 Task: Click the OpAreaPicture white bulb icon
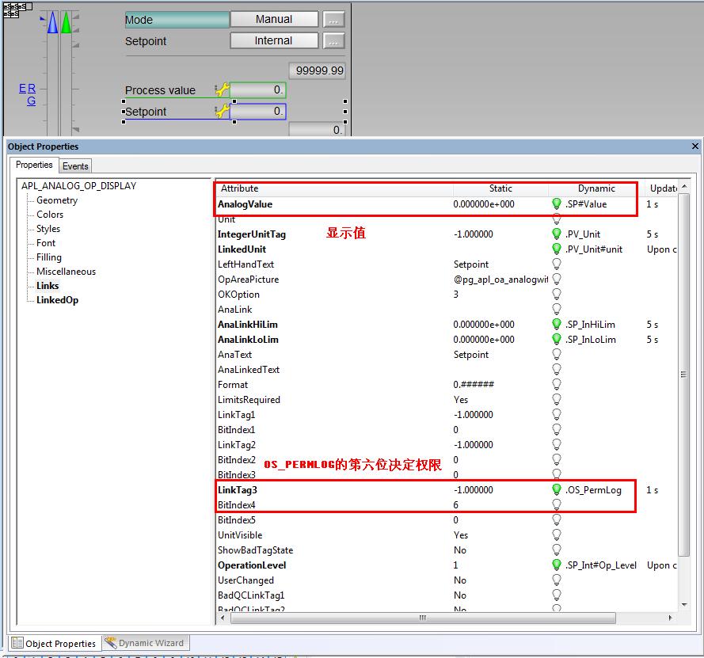point(556,280)
